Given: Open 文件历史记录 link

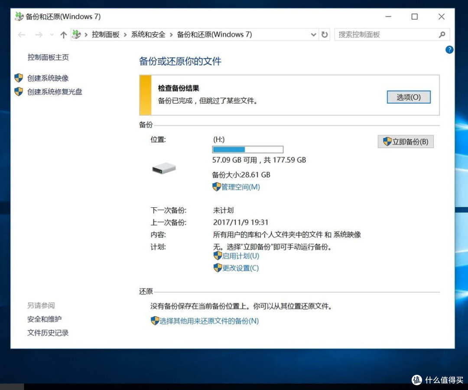Looking at the screenshot, I should (x=48, y=333).
